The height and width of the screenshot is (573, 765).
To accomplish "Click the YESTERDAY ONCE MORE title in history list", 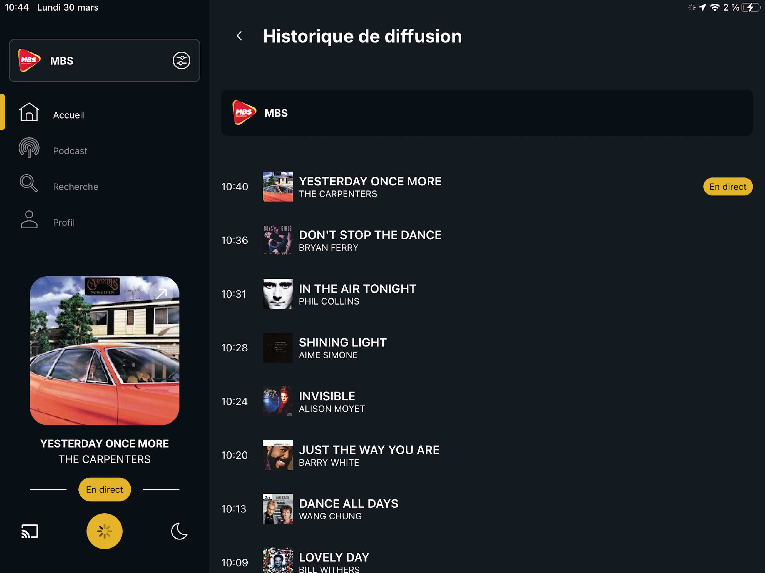I will (370, 181).
